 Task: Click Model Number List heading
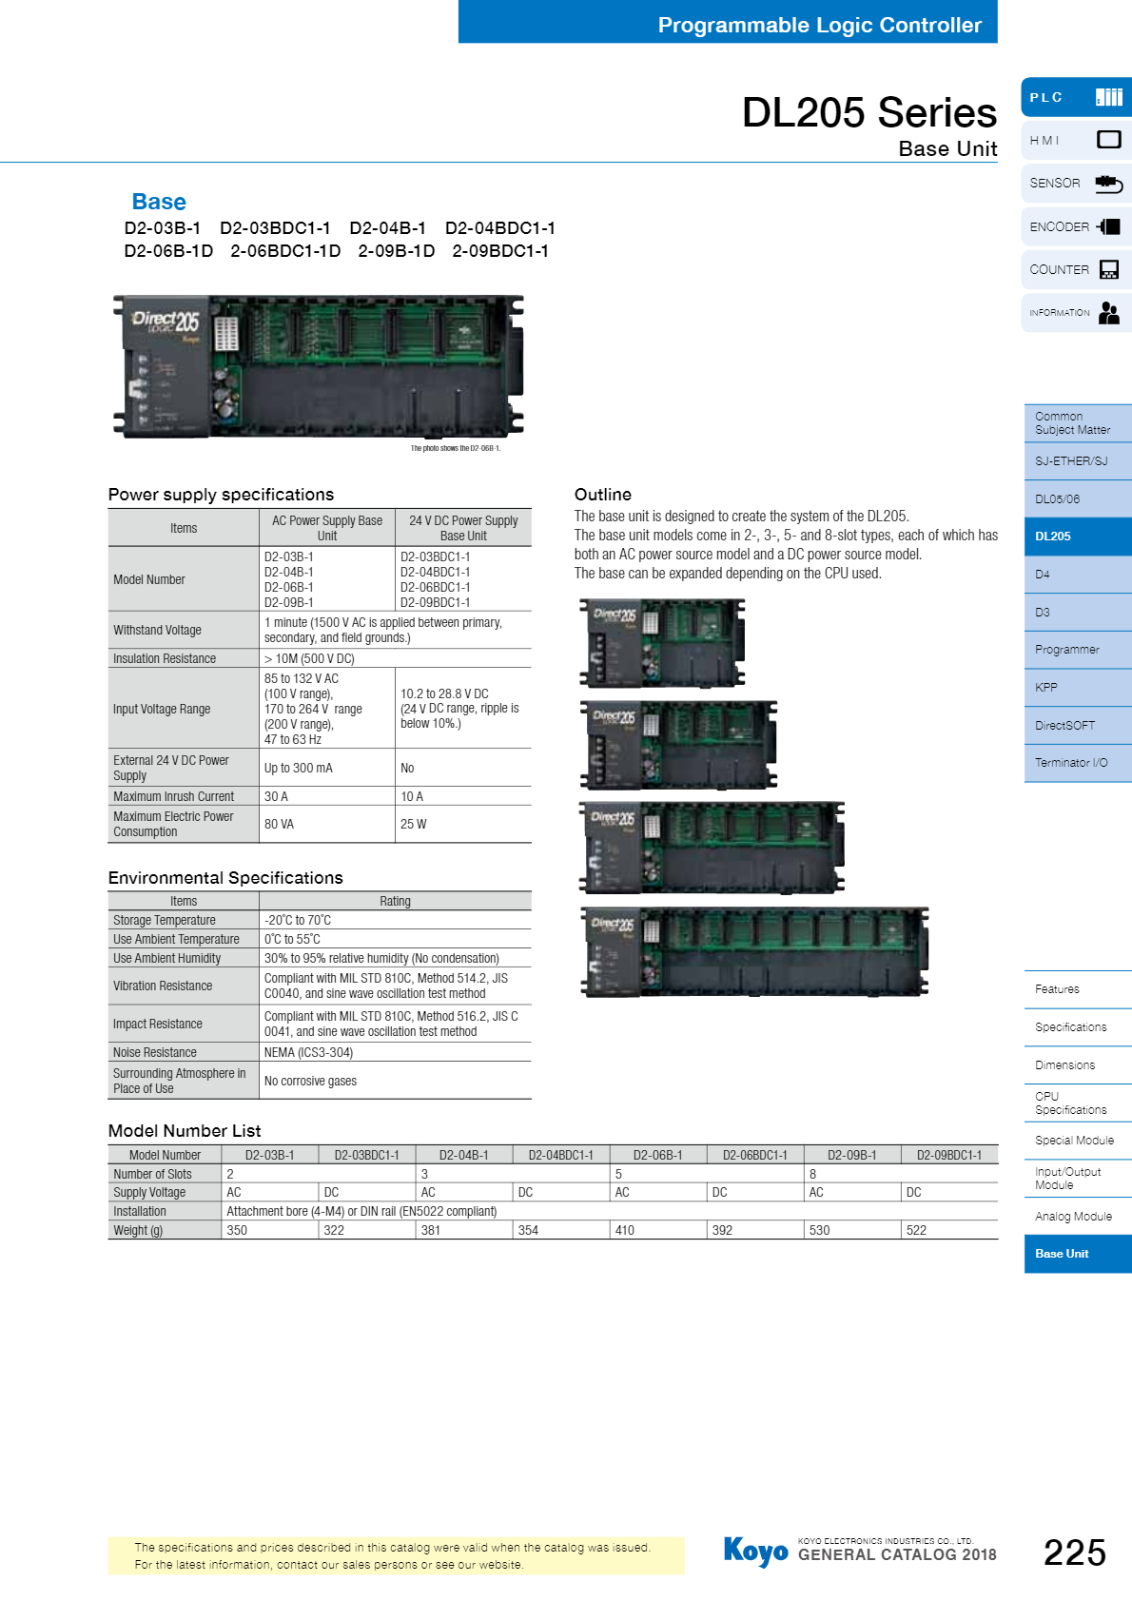coord(185,1131)
